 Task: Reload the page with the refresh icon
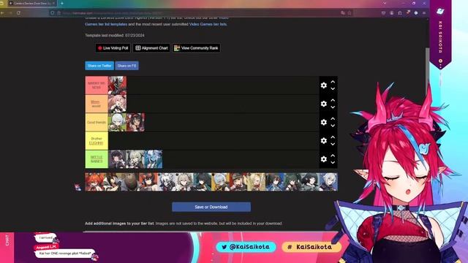(x=18, y=13)
